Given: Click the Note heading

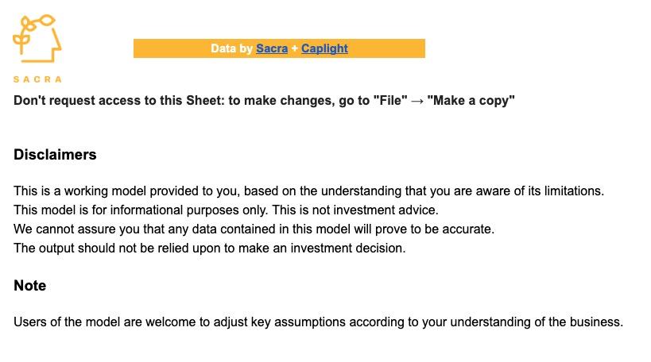Looking at the screenshot, I should point(30,285).
